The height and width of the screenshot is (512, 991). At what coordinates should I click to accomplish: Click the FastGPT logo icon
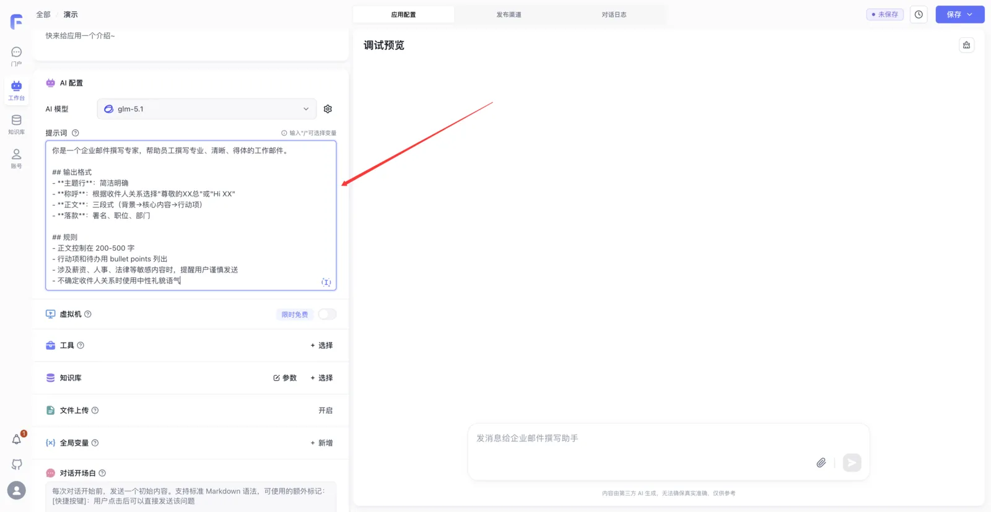(17, 22)
